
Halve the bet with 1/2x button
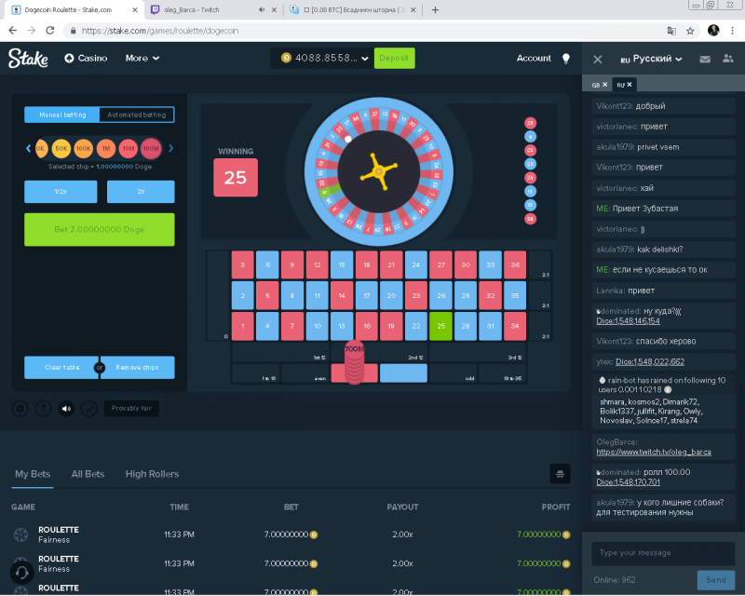pyautogui.click(x=61, y=192)
